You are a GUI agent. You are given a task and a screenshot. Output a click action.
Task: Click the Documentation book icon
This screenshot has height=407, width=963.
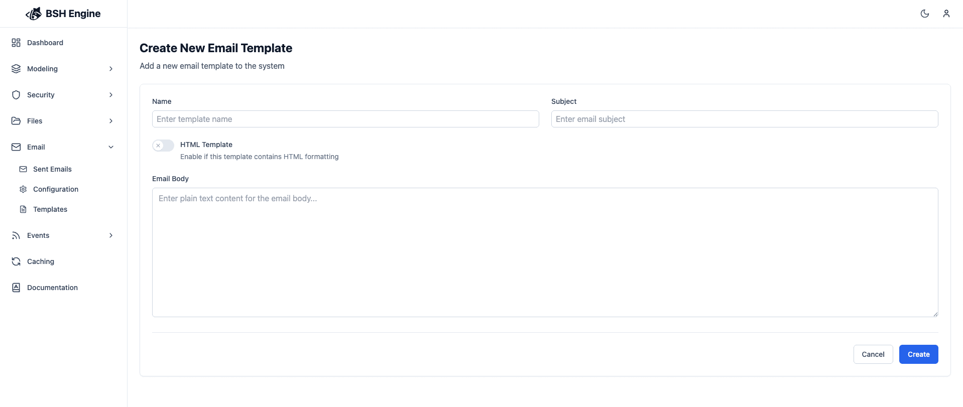[16, 288]
